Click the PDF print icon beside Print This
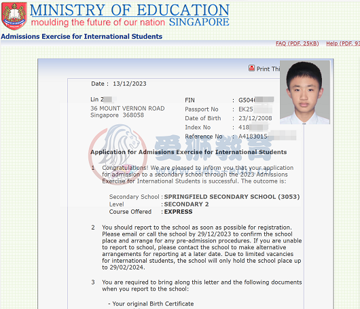Viewport: 360px width, 309px height. [x=251, y=68]
